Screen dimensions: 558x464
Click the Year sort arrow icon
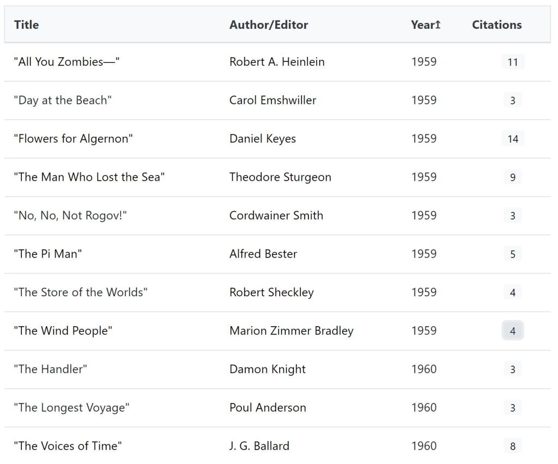click(x=438, y=25)
